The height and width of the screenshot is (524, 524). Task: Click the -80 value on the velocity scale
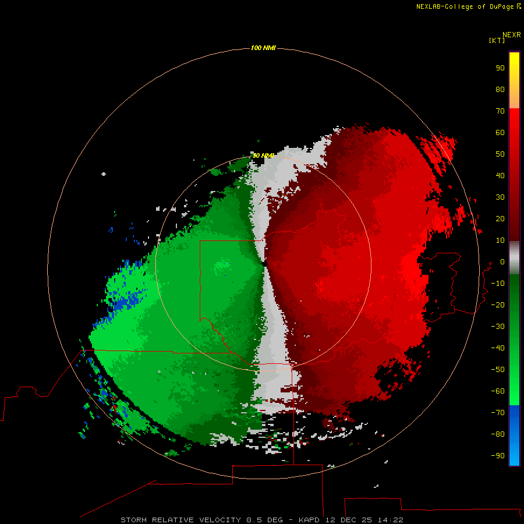pos(498,434)
